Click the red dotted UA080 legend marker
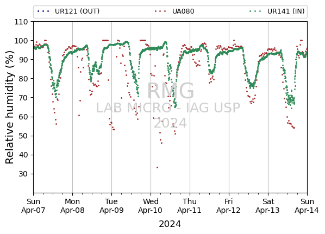Screen dimensions: 325x234 click(x=160, y=11)
